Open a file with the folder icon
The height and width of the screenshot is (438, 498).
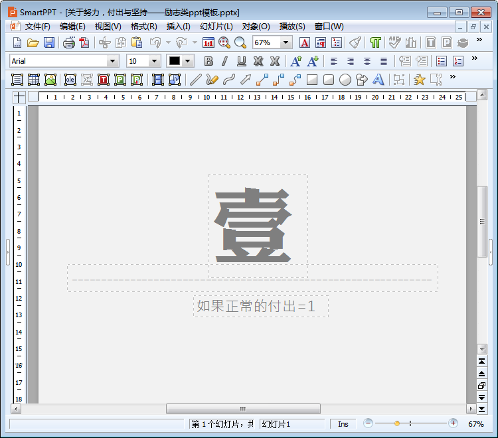tap(33, 42)
